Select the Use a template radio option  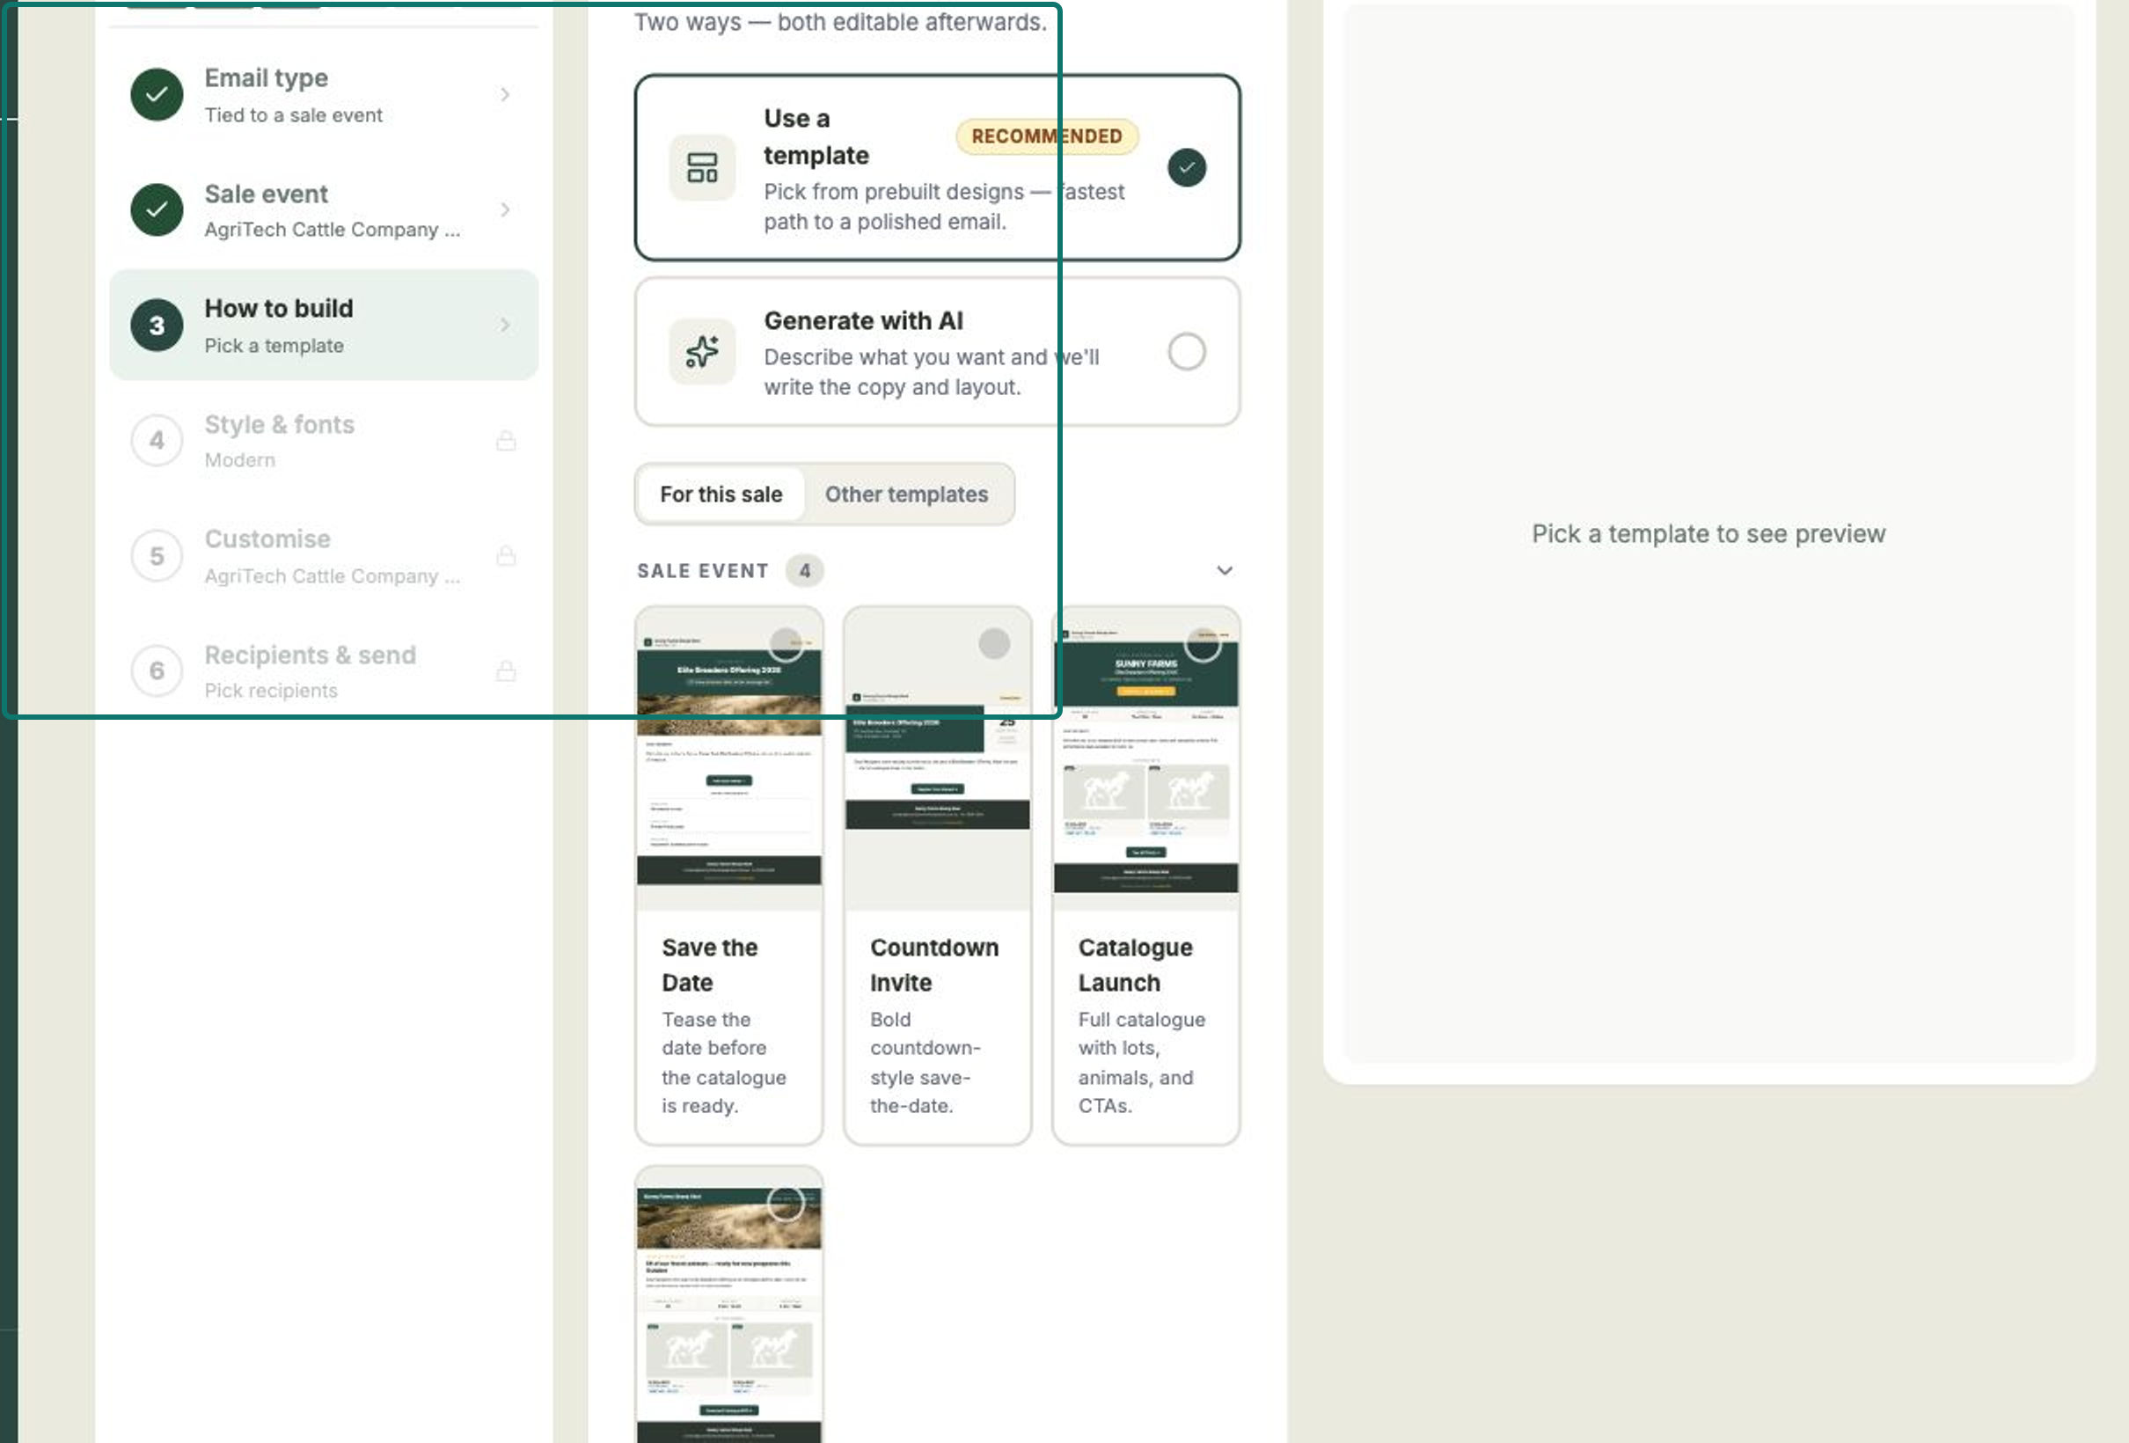(1186, 168)
